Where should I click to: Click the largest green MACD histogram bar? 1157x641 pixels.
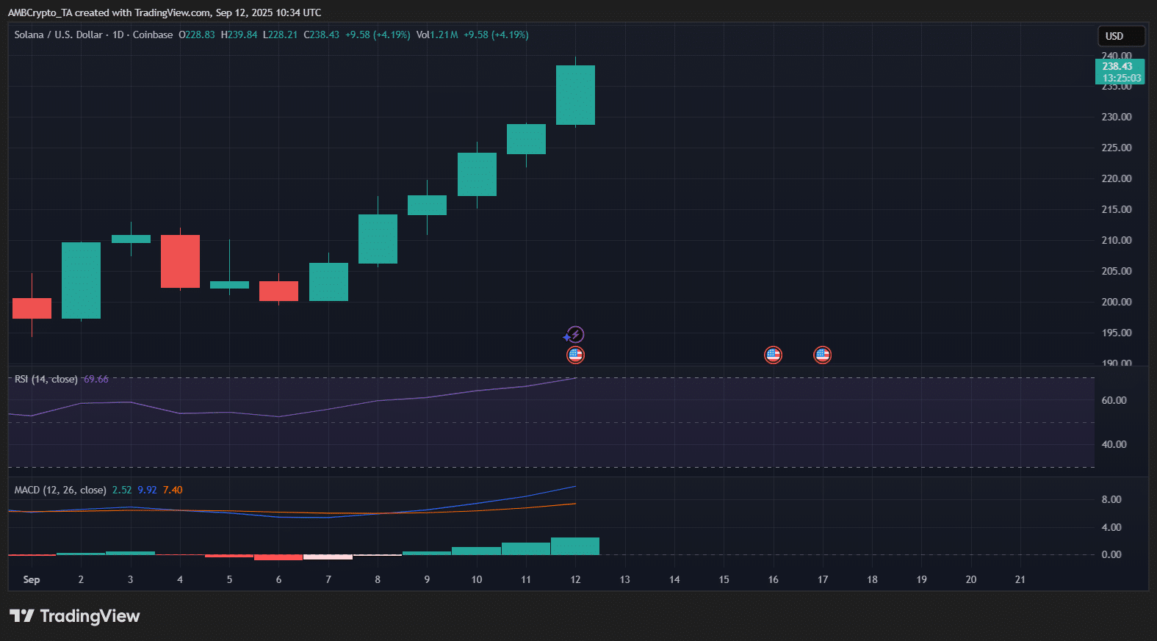(x=575, y=546)
